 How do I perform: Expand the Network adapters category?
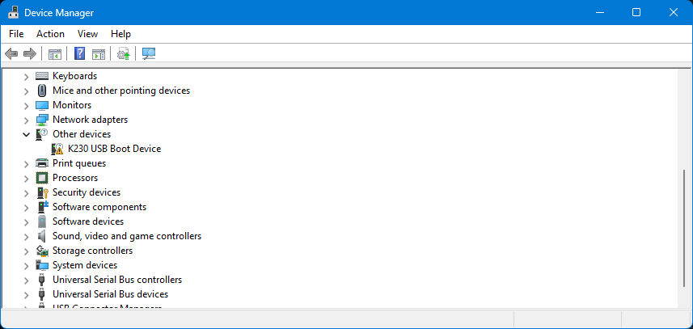tap(27, 120)
